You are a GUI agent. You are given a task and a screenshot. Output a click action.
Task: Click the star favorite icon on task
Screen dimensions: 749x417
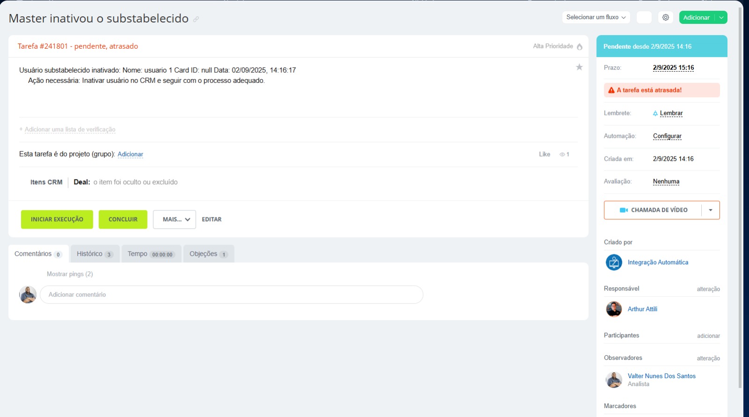coord(579,67)
